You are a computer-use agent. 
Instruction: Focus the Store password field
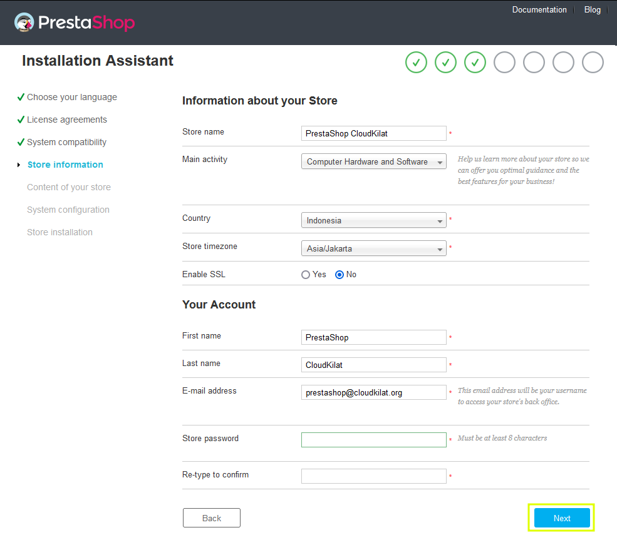373,440
